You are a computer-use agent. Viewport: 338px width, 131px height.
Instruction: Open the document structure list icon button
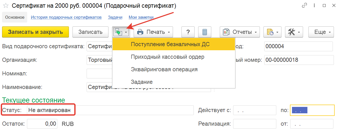click(205, 32)
